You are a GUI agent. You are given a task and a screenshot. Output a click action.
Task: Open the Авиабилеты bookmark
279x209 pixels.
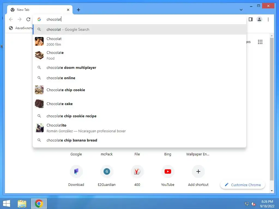[x=21, y=28]
